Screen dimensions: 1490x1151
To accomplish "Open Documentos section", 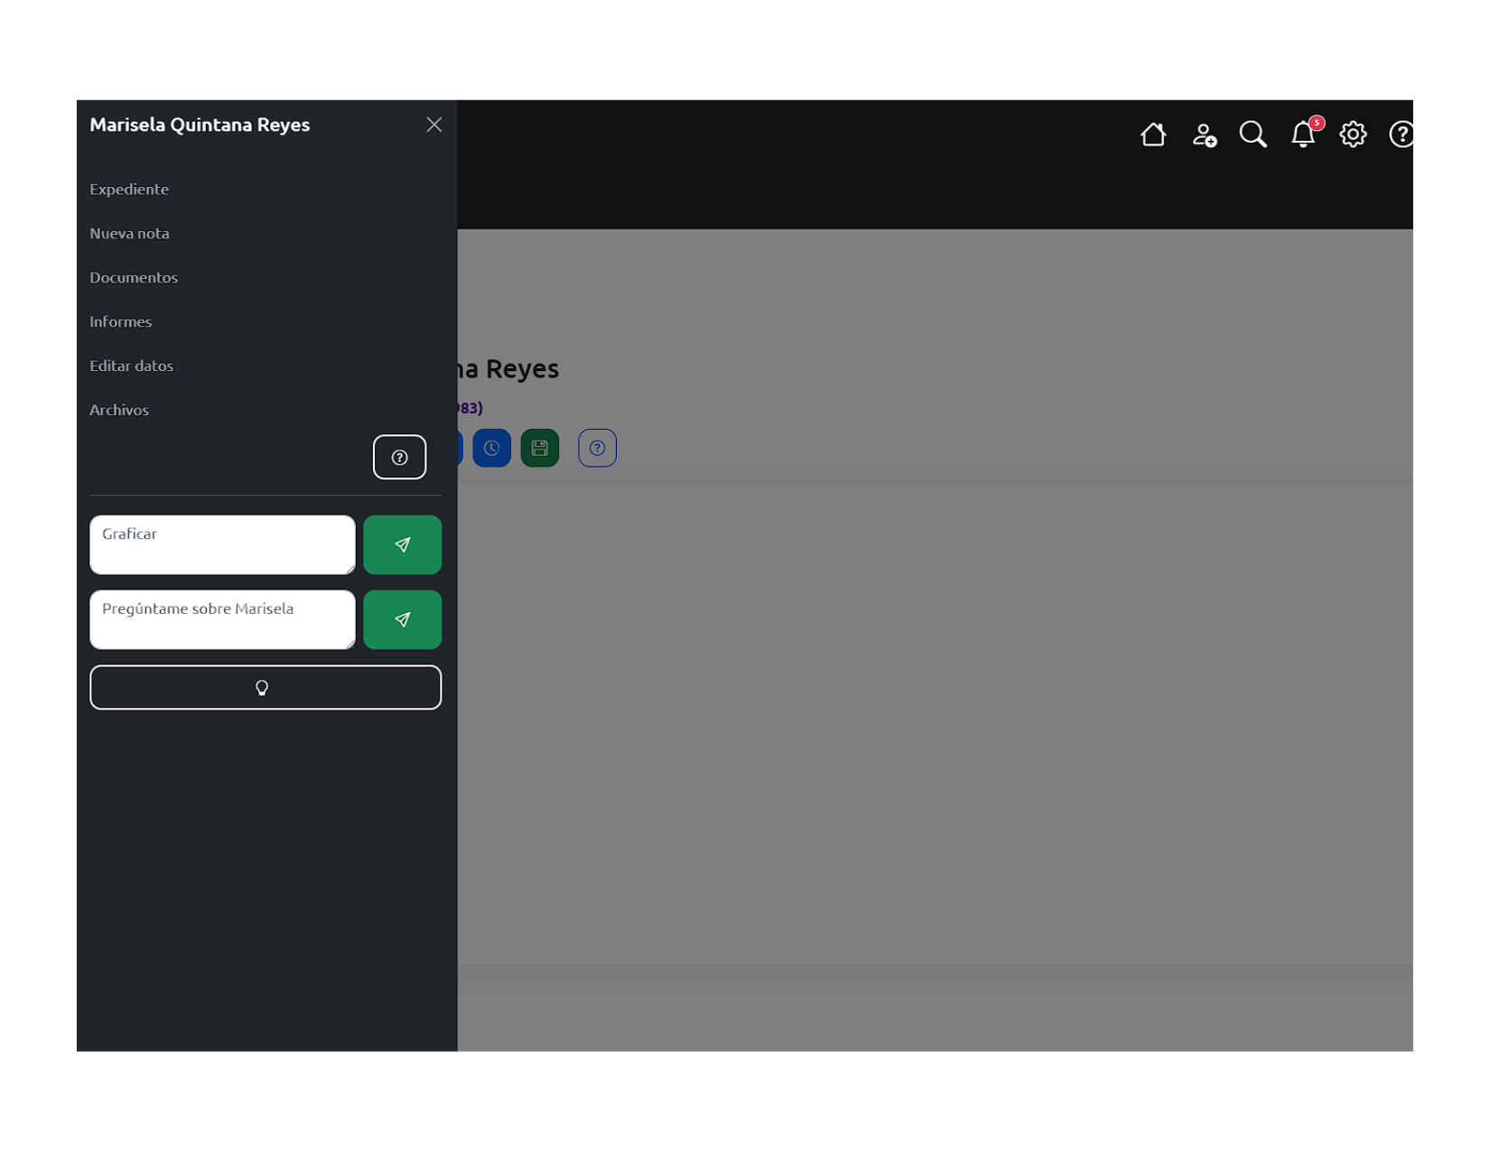I will coord(134,277).
